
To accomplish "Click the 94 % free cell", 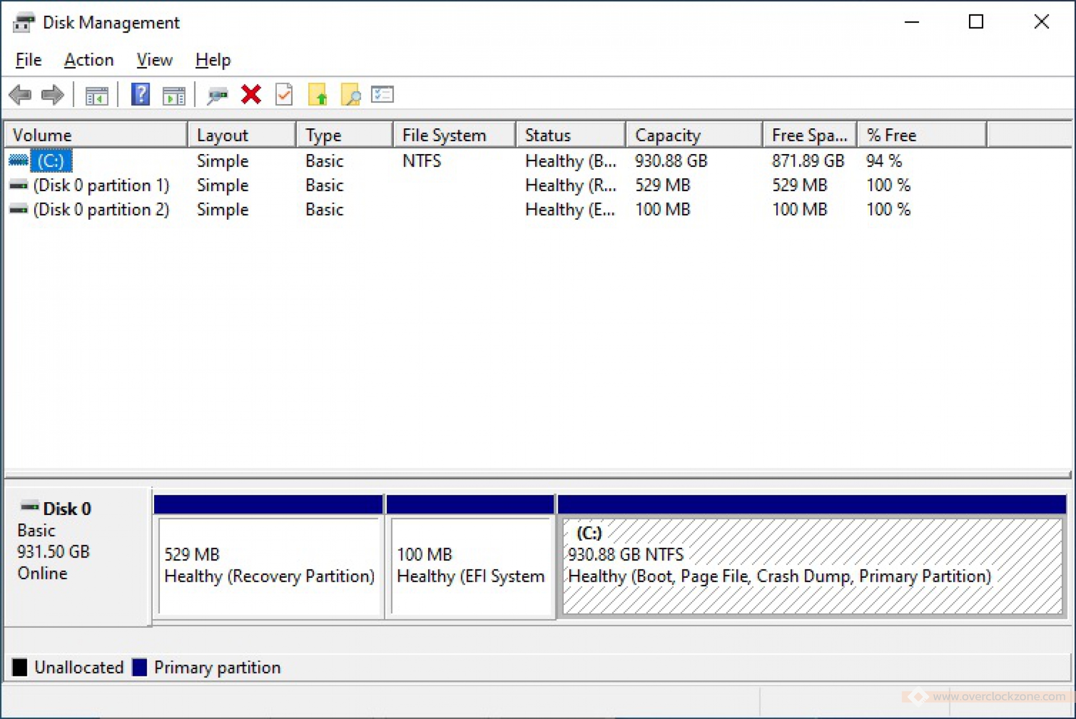I will point(884,161).
